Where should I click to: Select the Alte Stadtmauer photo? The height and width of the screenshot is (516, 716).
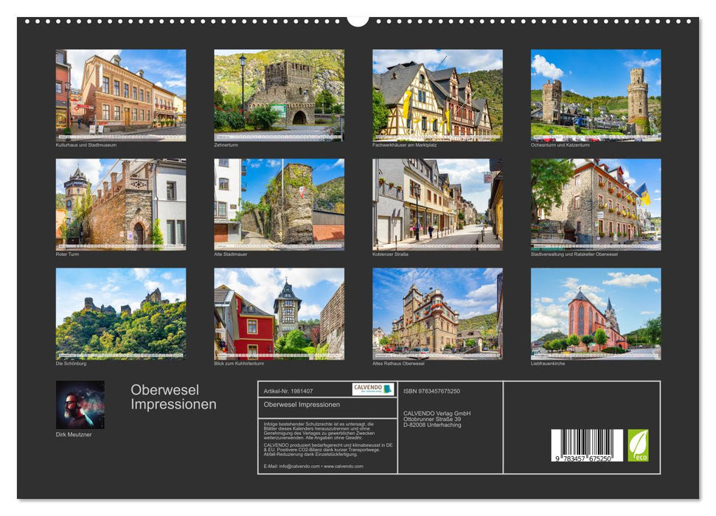[x=279, y=204]
